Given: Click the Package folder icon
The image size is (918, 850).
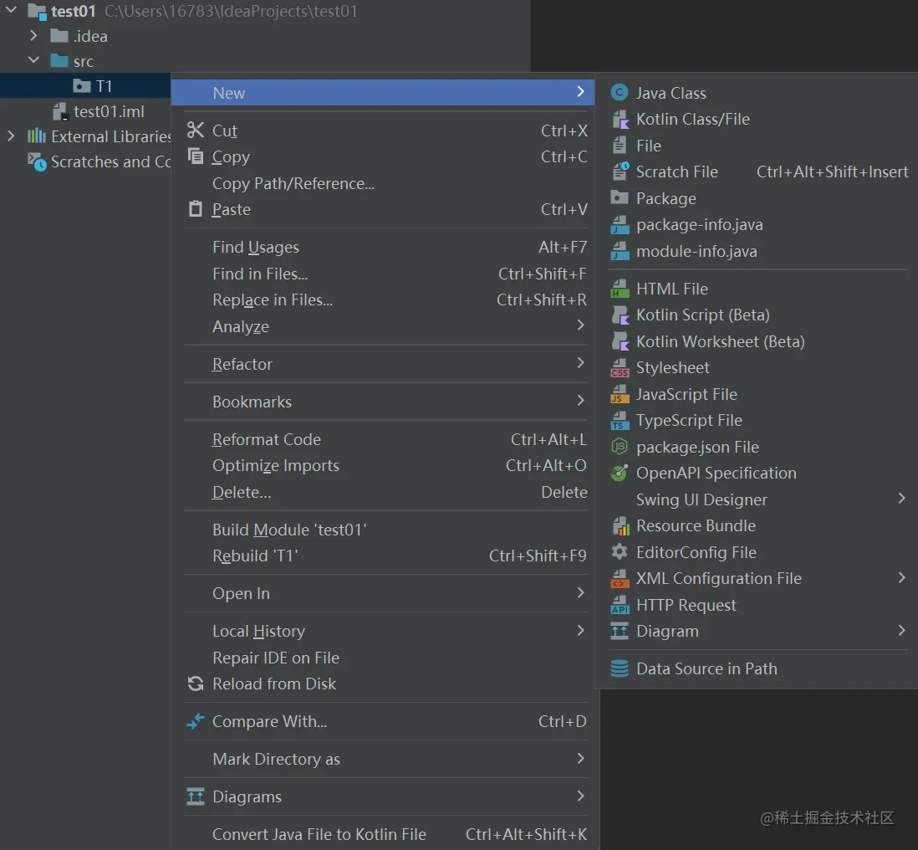Looking at the screenshot, I should [x=620, y=198].
